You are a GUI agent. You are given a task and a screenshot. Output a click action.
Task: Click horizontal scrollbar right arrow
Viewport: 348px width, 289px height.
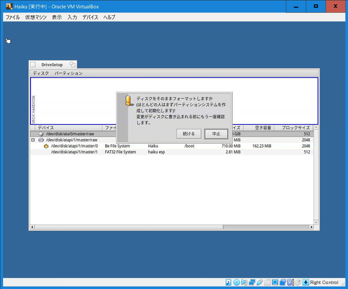(x=311, y=227)
